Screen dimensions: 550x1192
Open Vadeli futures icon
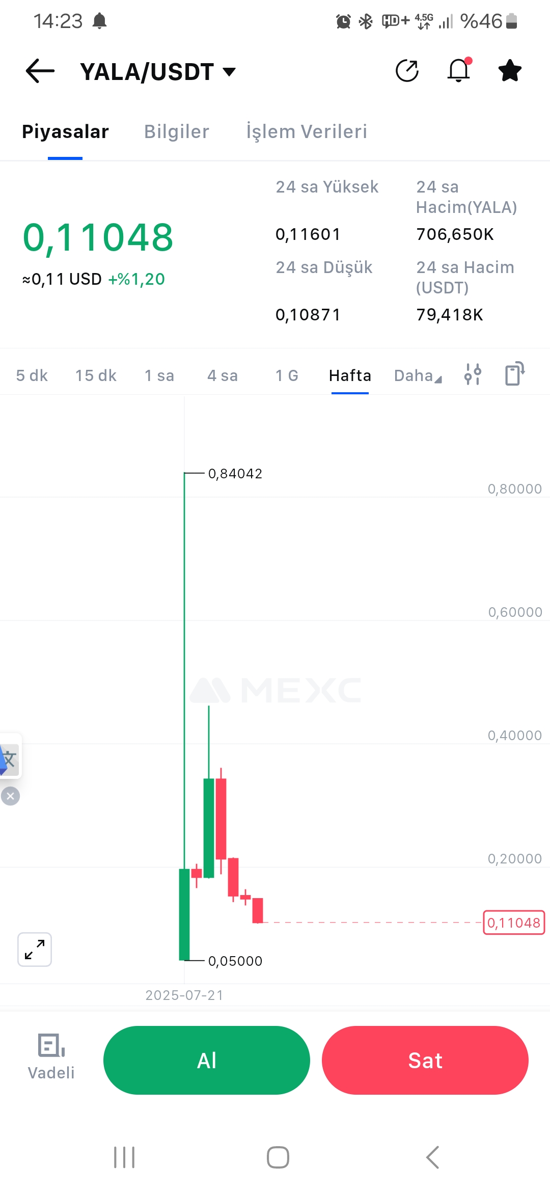pyautogui.click(x=51, y=1056)
